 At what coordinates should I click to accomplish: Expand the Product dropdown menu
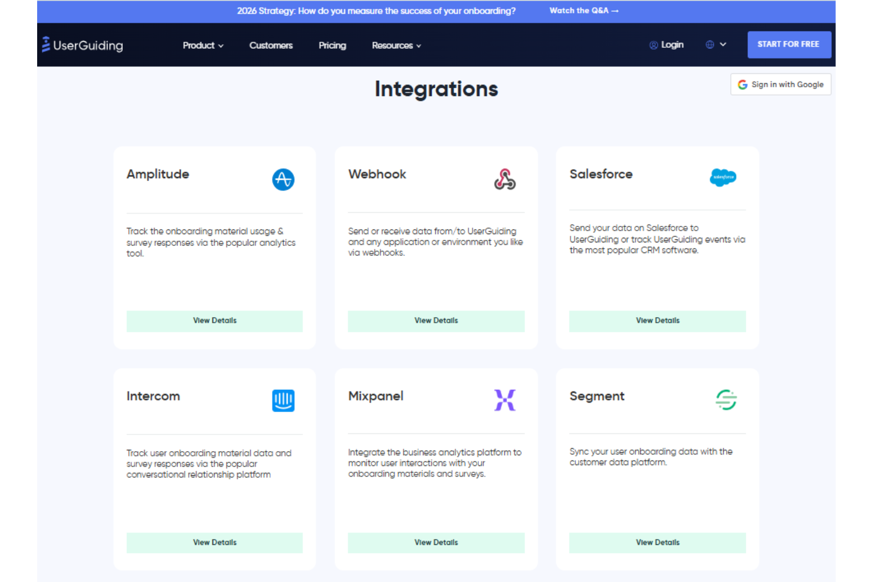click(x=203, y=45)
